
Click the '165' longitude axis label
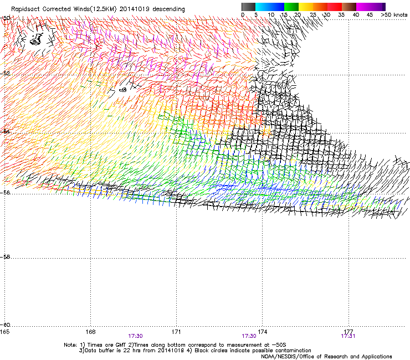(x=4, y=332)
